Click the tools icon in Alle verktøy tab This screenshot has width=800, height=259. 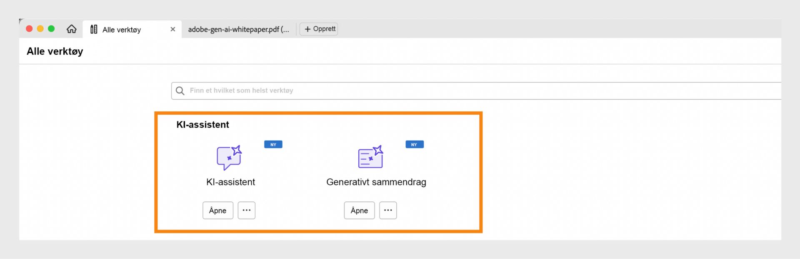[94, 29]
